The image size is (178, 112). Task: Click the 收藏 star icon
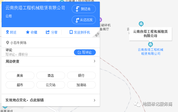pos(27,32)
